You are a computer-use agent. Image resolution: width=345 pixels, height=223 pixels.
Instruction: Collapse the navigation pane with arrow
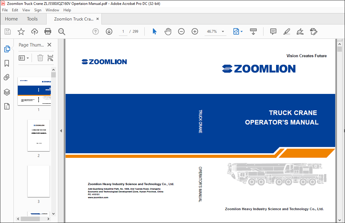(61, 131)
